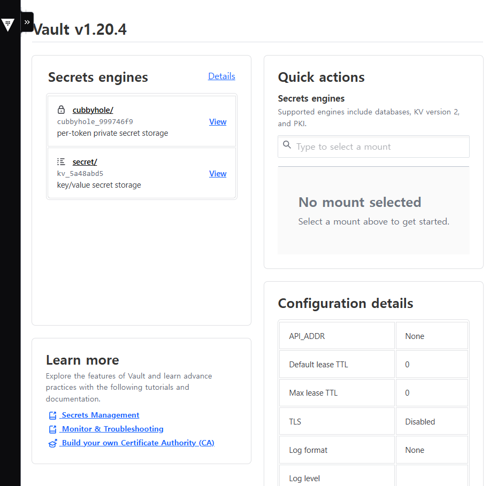490x486 pixels.
Task: Expand the sidebar with the double-chevron button
Action: click(x=27, y=22)
